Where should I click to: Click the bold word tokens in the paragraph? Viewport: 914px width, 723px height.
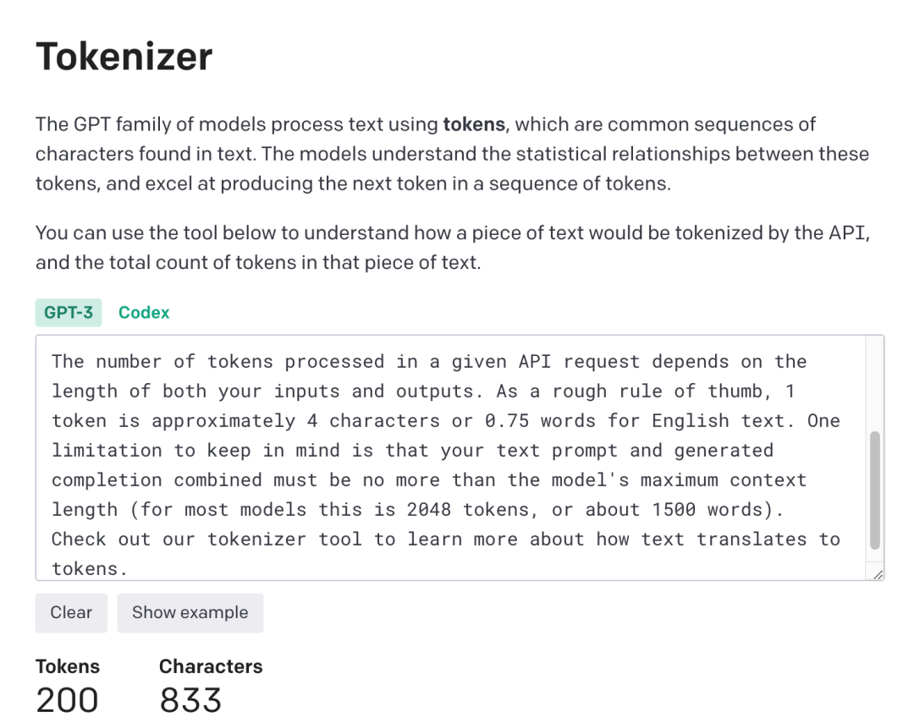(x=474, y=124)
